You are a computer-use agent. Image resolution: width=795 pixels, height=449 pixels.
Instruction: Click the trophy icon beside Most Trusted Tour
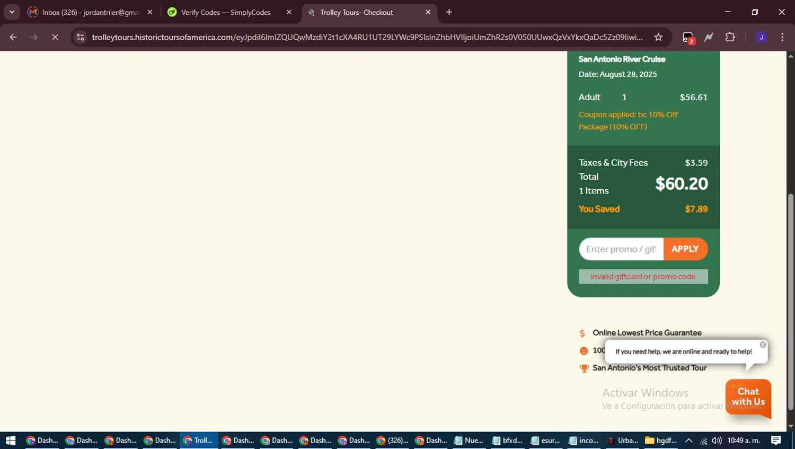click(584, 368)
